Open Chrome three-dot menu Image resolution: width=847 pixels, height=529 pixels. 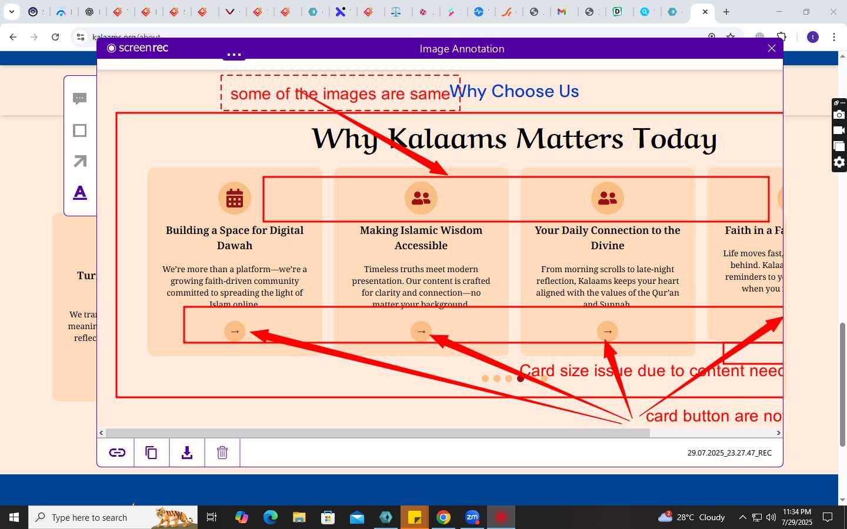point(834,37)
